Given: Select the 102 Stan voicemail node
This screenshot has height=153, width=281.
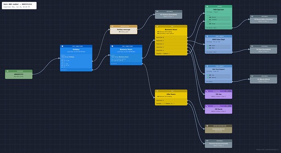Looking at the screenshot, I should coord(263,49).
